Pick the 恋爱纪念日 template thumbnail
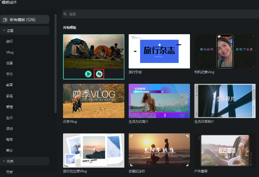 159,150
